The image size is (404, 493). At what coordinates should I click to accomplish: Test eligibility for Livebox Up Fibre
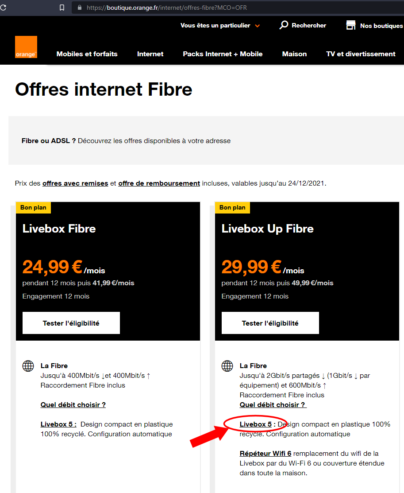coord(270,323)
